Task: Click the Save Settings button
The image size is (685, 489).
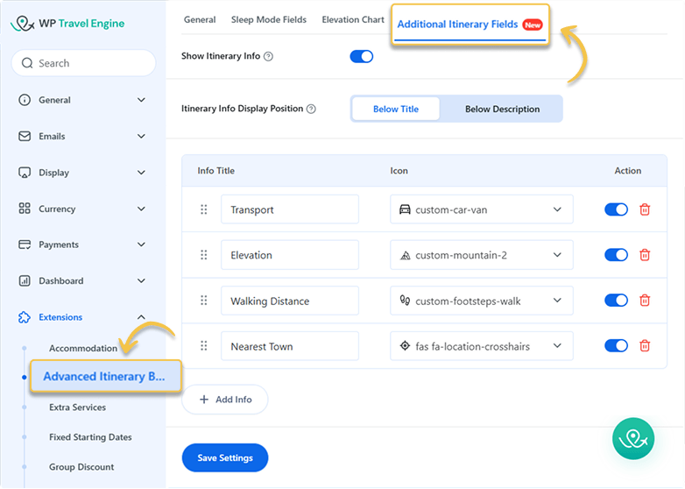Action: (x=225, y=457)
